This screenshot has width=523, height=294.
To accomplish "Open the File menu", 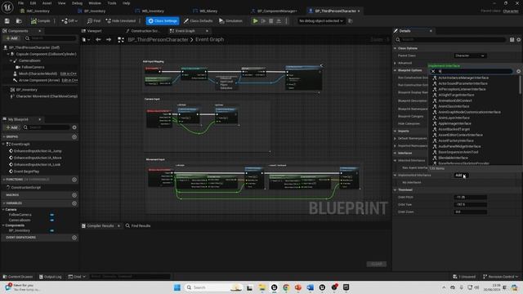I will click(20, 3).
